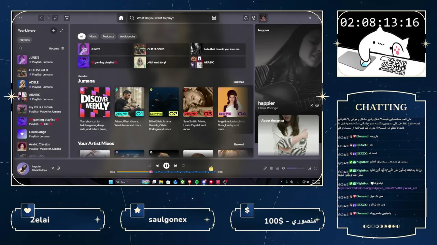
Task: Connect to a device
Action: (277, 168)
